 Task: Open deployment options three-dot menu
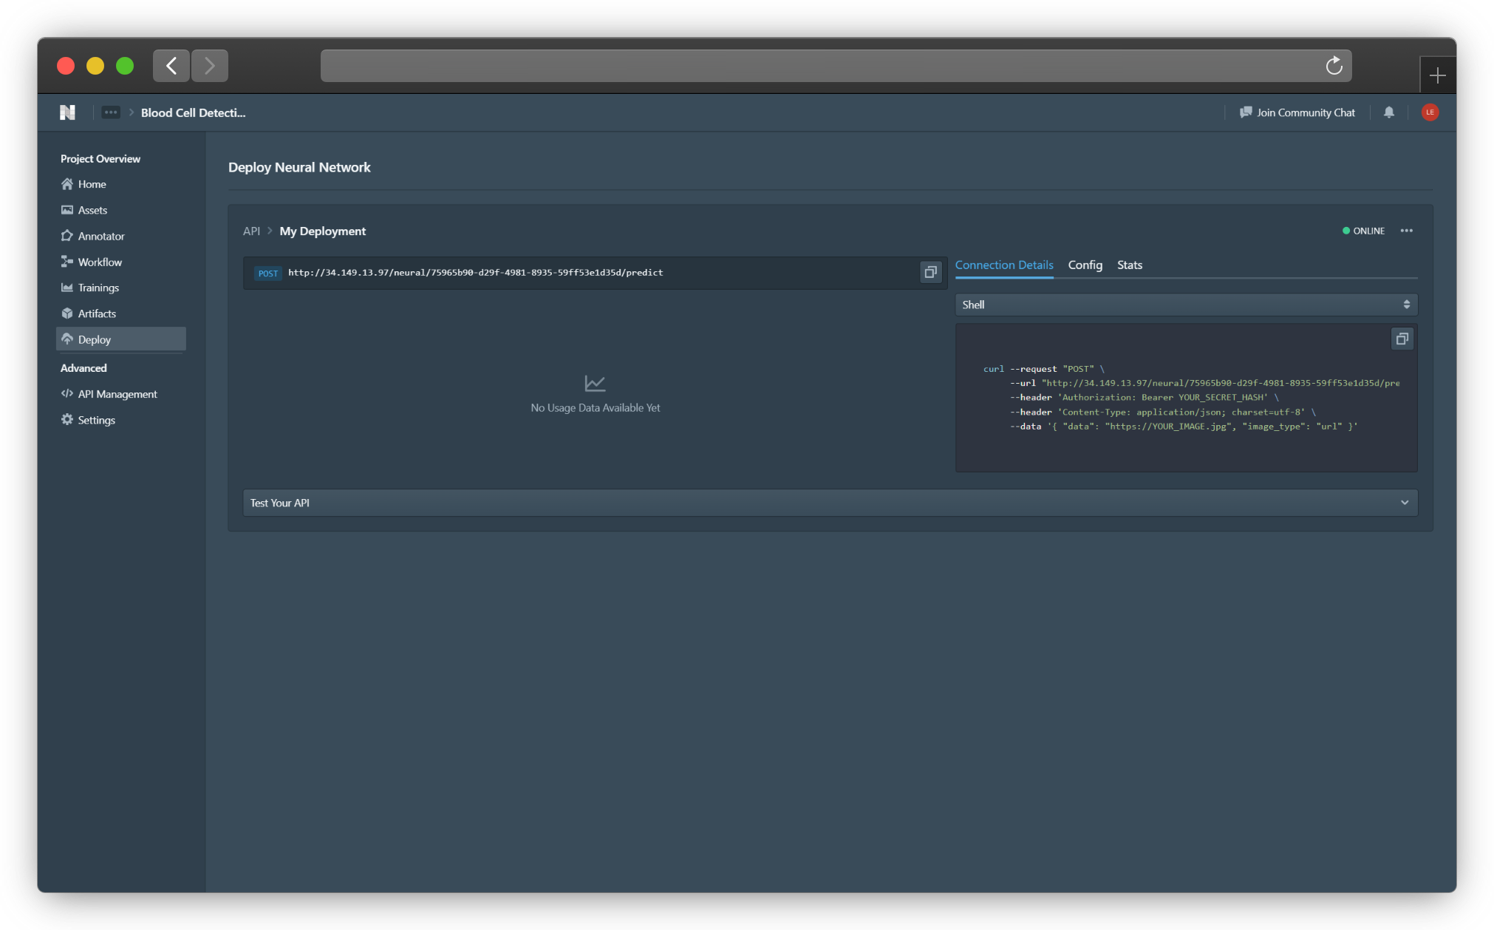tap(1406, 231)
